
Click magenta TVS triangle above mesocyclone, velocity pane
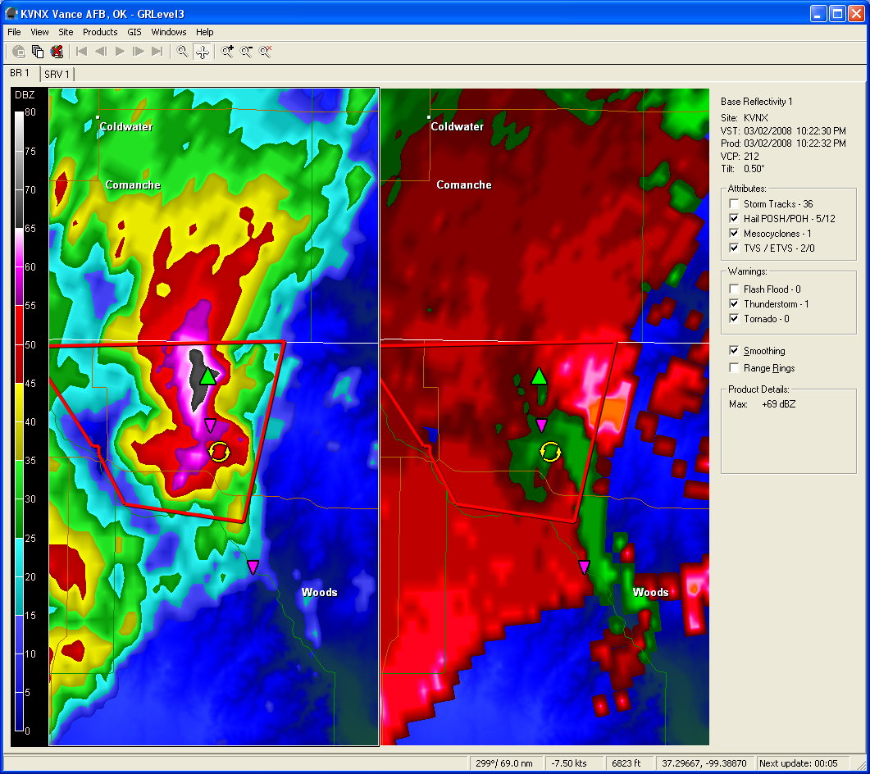[541, 426]
